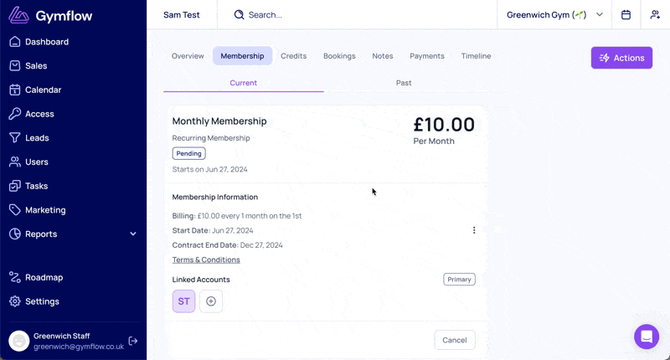Click the Gymflow logo
This screenshot has height=360, width=670.
click(50, 15)
